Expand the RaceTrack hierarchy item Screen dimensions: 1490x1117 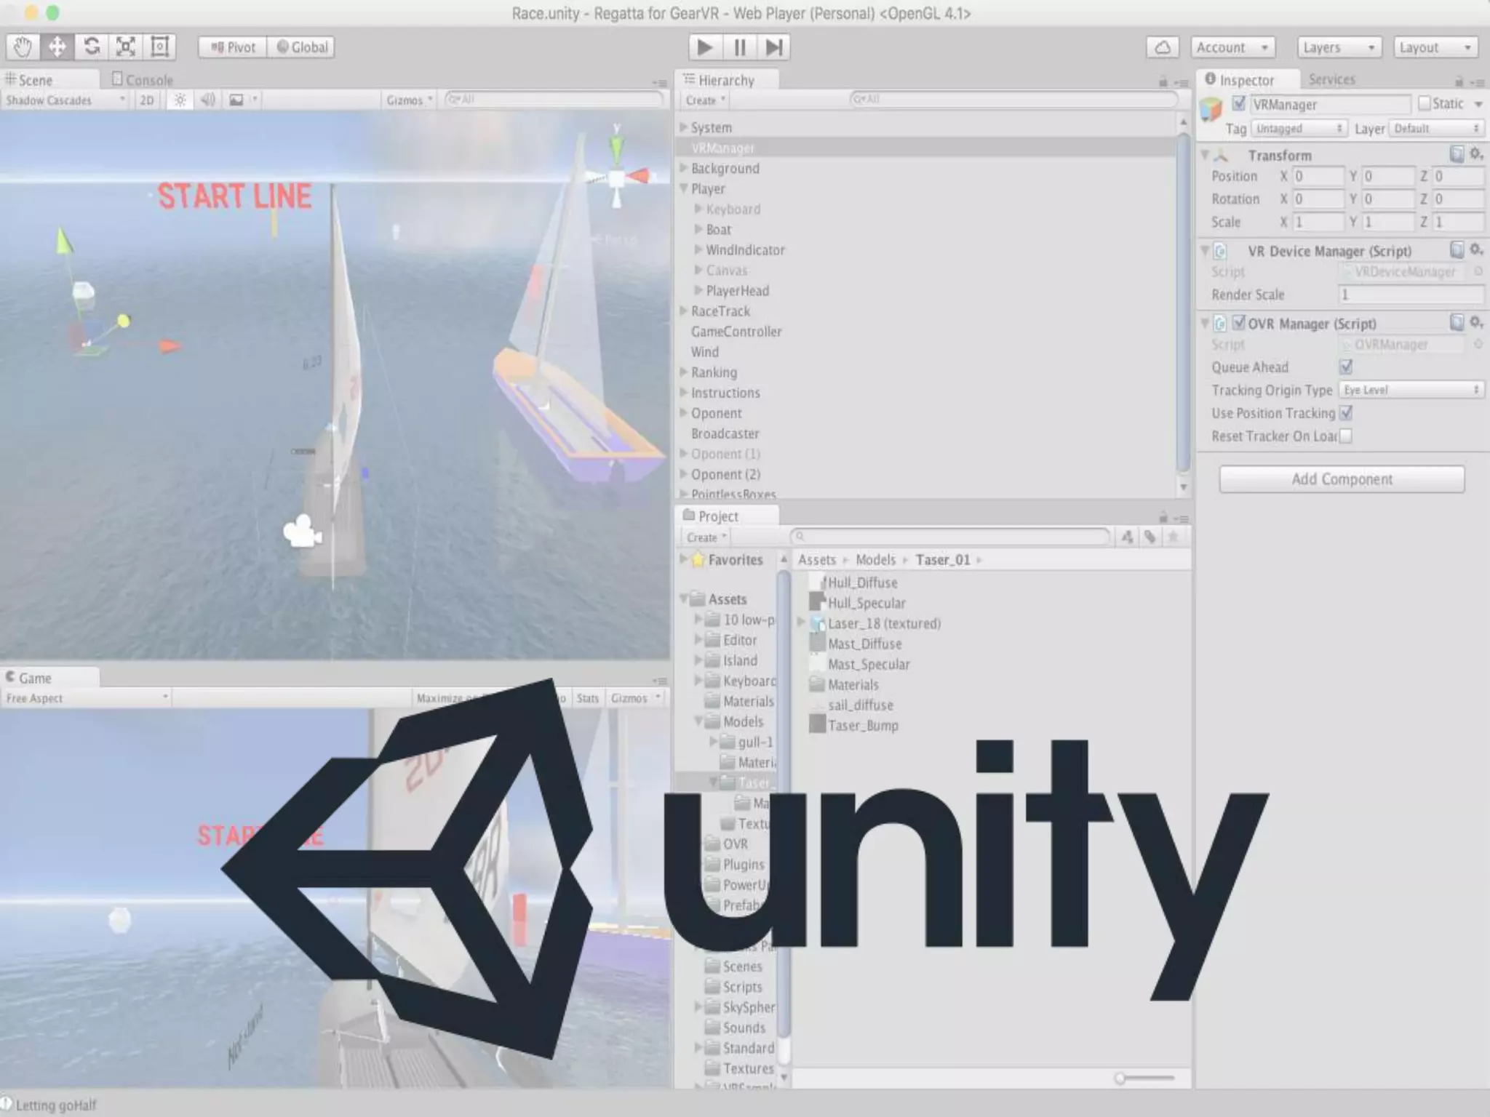click(684, 311)
